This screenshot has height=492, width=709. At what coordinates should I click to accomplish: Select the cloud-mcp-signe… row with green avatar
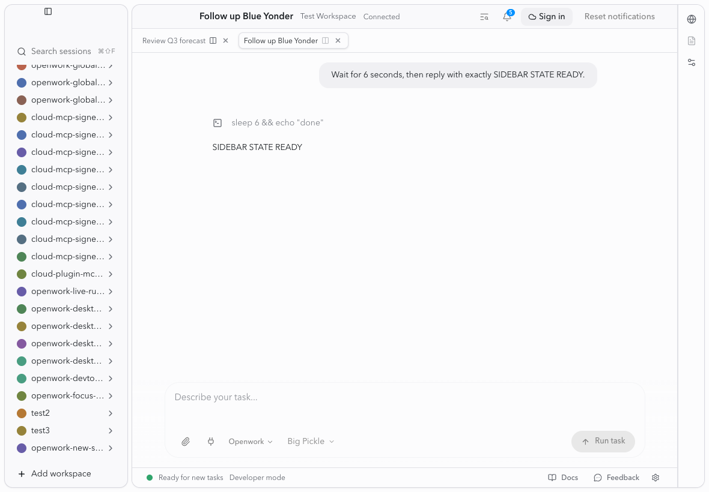click(65, 257)
